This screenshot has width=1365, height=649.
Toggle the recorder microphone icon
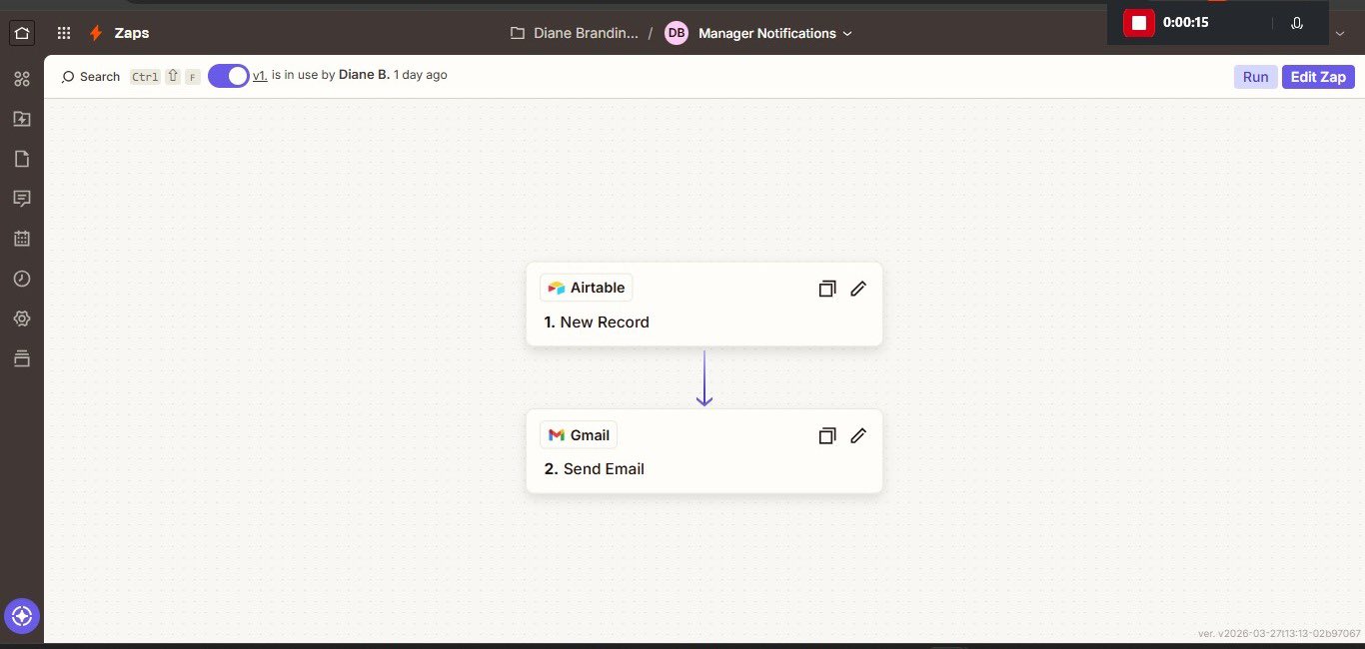click(1297, 23)
